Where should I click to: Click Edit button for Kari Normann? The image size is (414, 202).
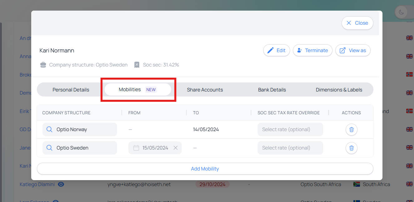(x=277, y=51)
